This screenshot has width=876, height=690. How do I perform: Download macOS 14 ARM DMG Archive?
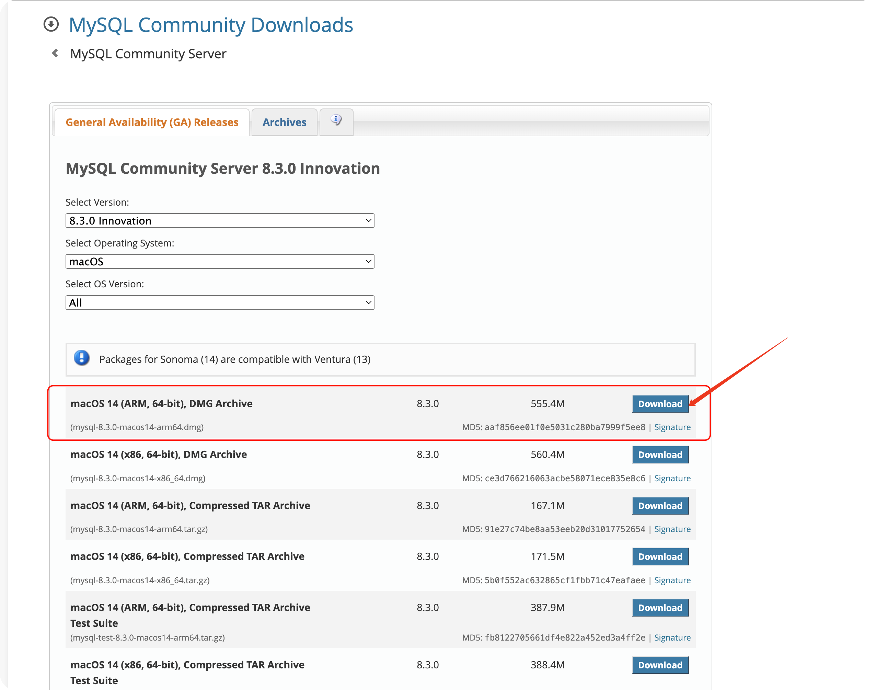[x=660, y=404]
